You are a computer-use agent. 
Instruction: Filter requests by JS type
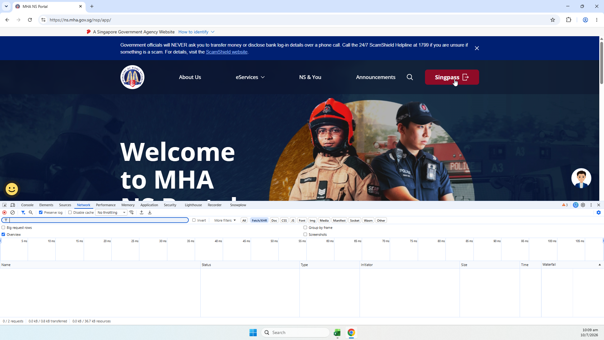[x=293, y=220]
